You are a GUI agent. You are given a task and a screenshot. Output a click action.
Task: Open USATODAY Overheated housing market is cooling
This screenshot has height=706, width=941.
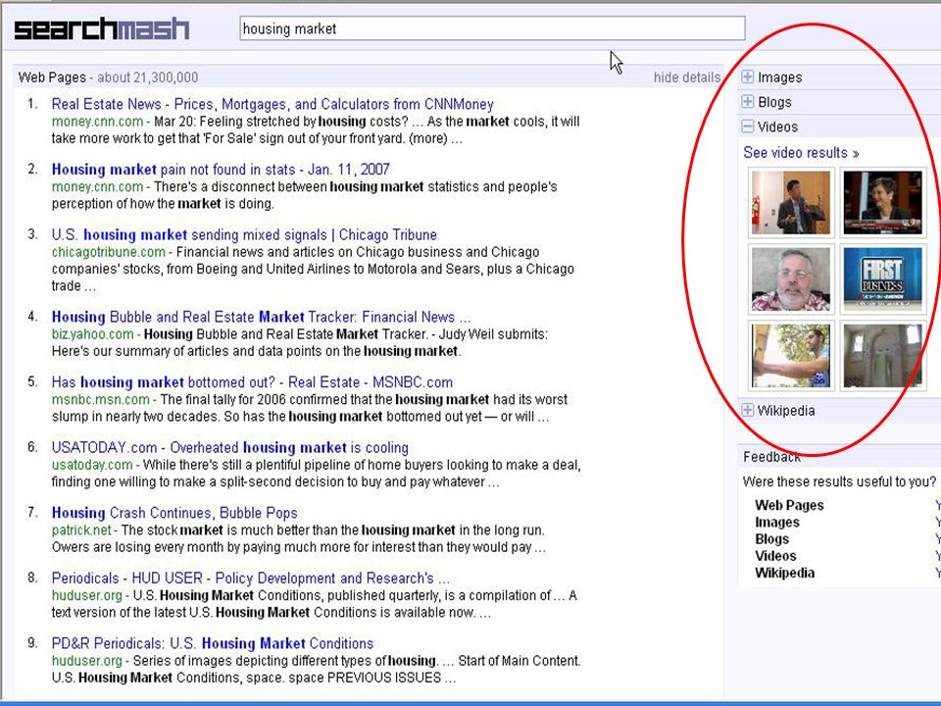click(229, 448)
